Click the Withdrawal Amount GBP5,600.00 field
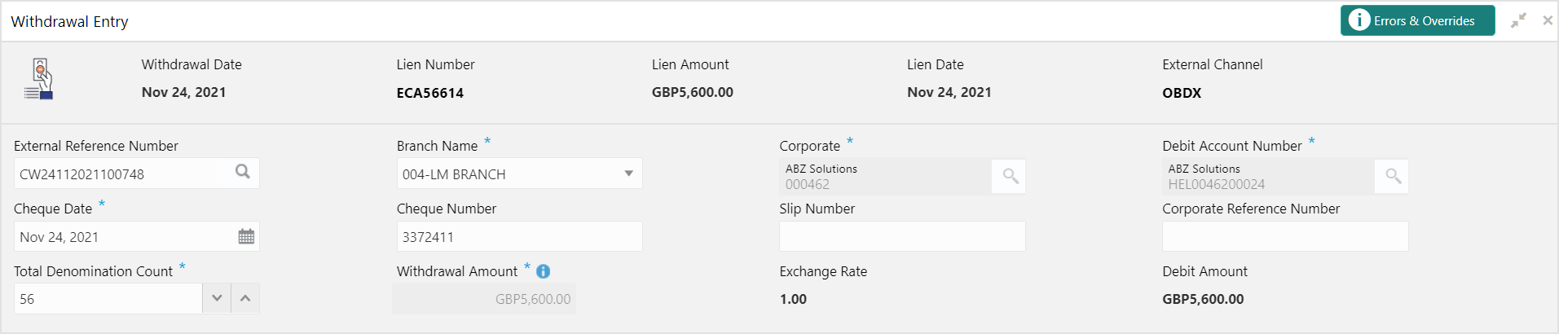 coord(485,298)
